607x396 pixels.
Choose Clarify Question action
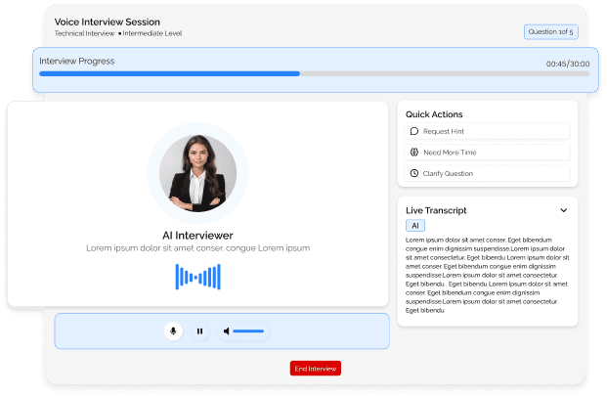point(487,173)
